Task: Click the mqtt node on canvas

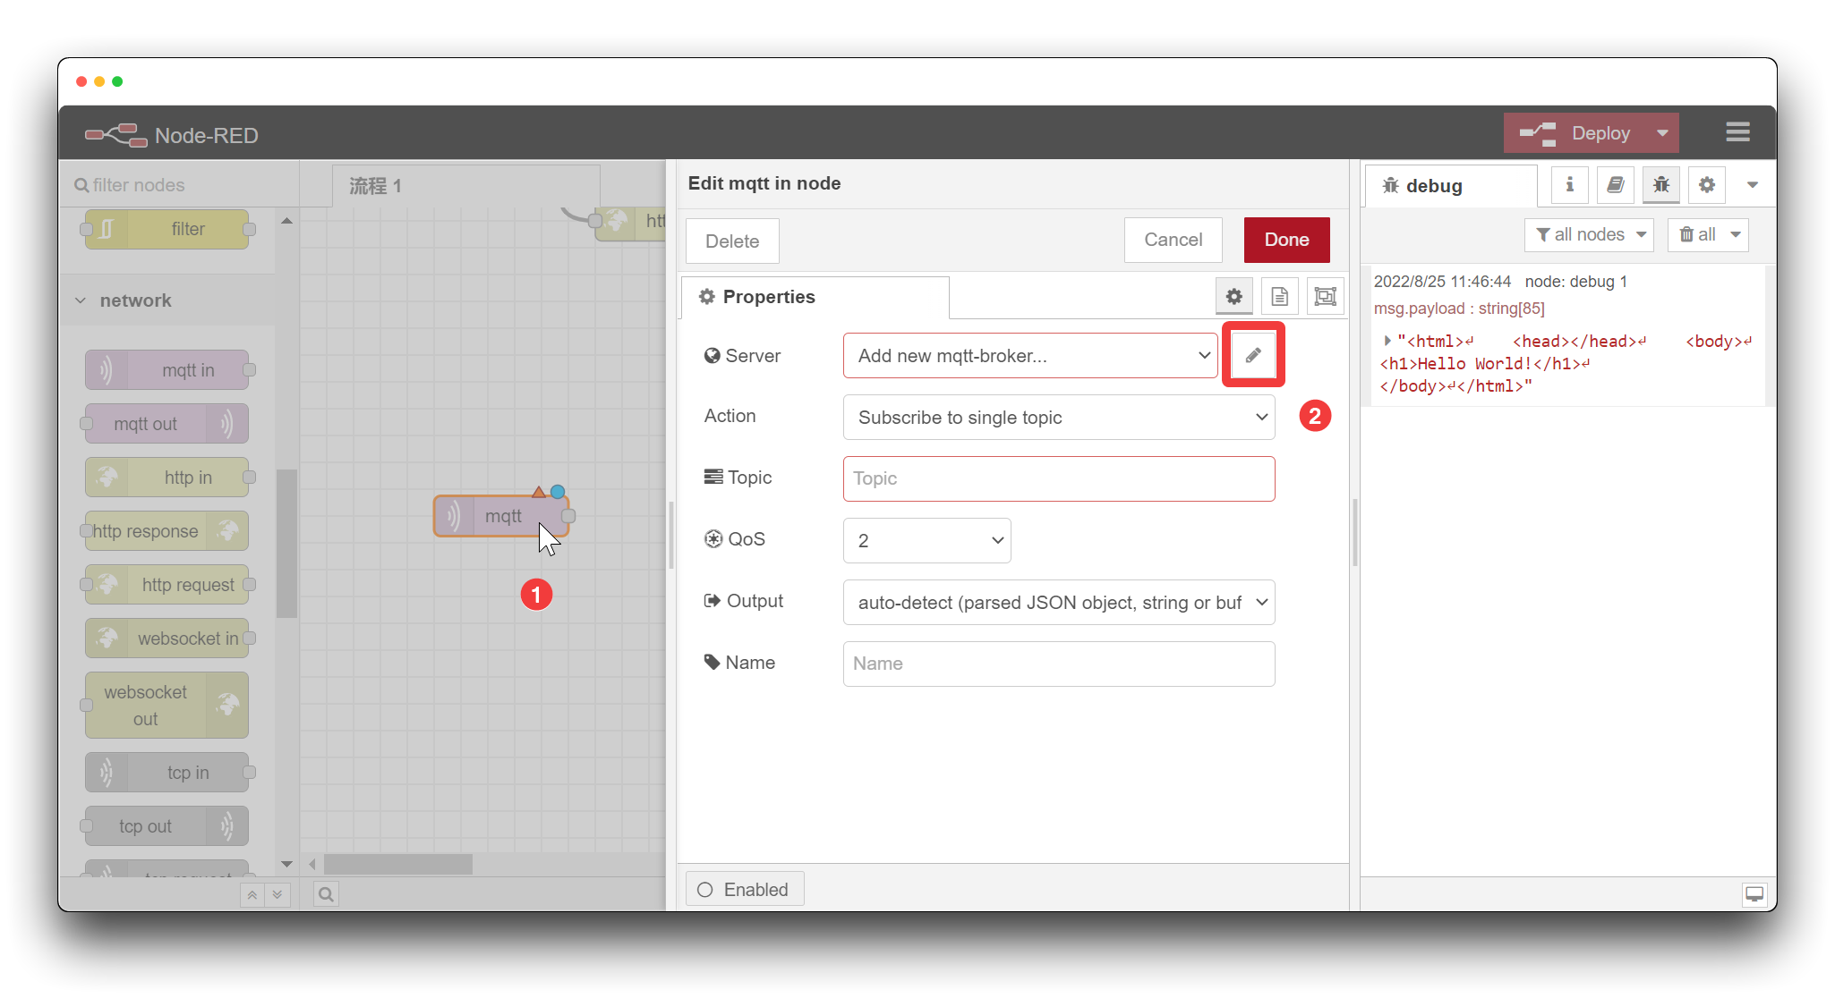Action: (x=501, y=516)
